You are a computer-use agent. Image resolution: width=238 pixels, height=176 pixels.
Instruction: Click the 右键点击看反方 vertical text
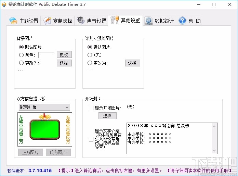pos(68,129)
